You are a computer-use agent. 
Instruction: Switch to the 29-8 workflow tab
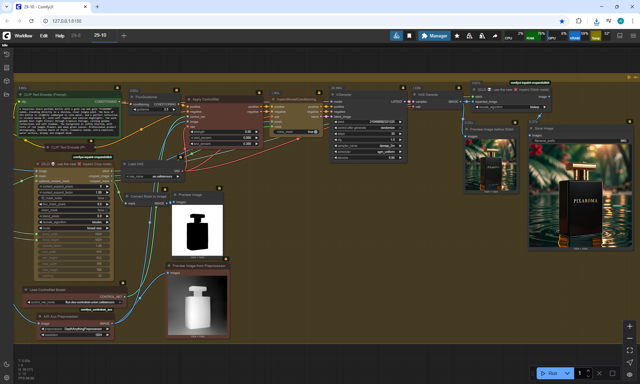tap(76, 35)
